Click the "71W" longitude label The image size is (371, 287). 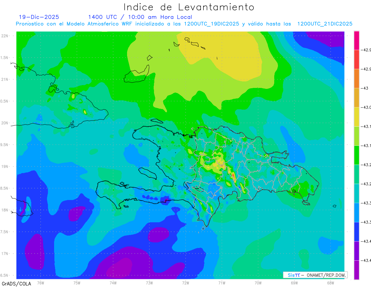point(222,283)
